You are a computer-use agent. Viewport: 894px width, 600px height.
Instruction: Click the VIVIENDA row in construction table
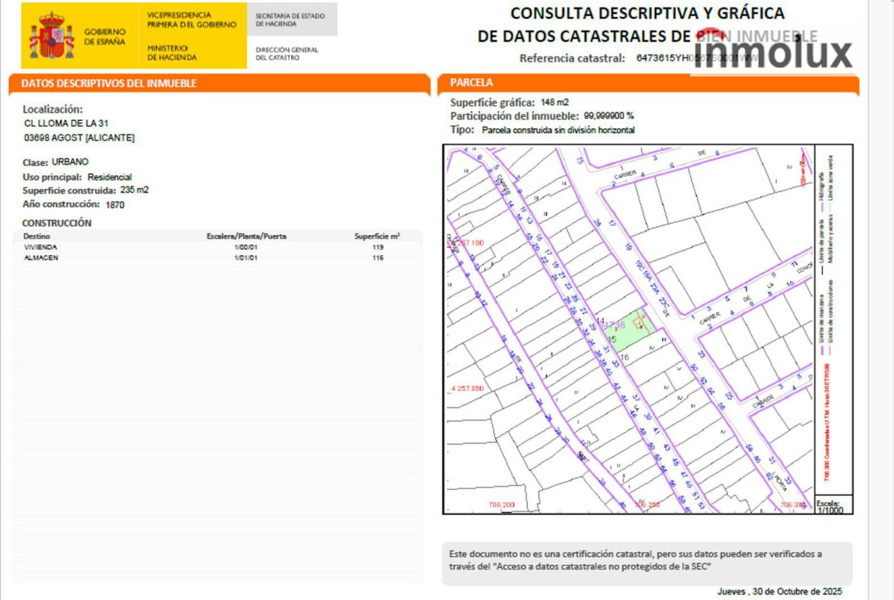tap(41, 248)
